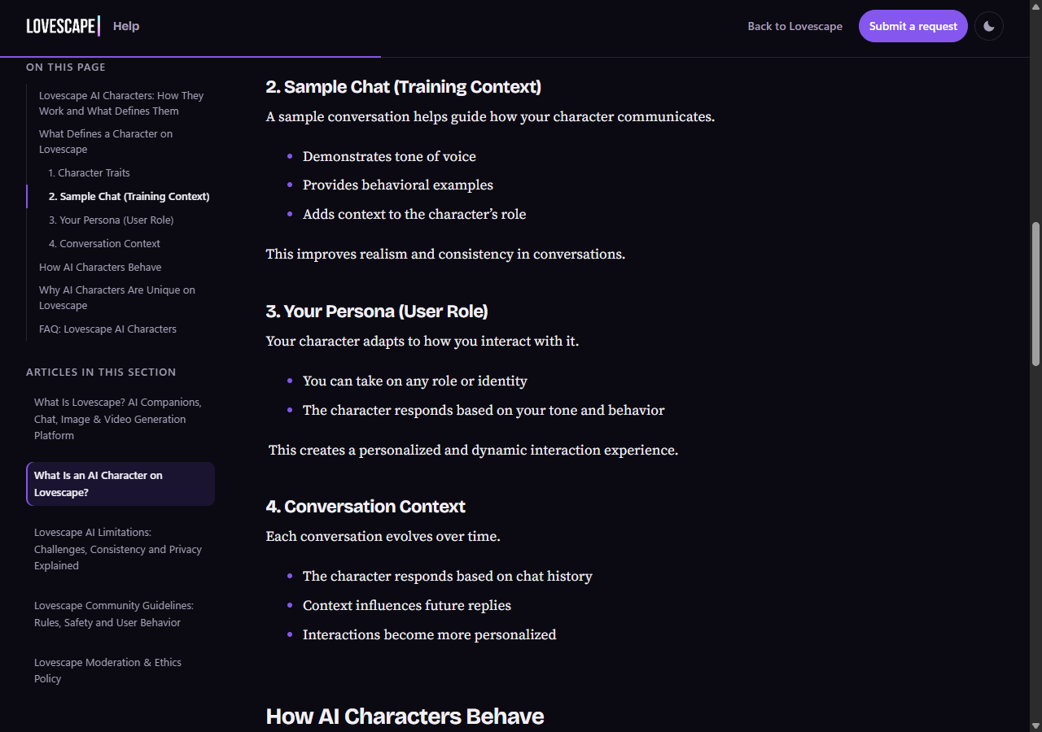Viewport: 1042px width, 732px height.
Task: Select 2. Sample Chat (Training Context) in sidebar
Action: click(129, 197)
